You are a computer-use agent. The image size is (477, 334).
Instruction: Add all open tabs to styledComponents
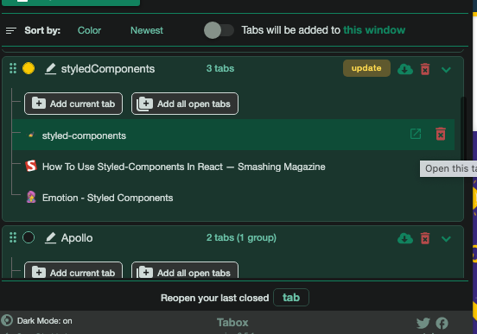[x=185, y=104]
